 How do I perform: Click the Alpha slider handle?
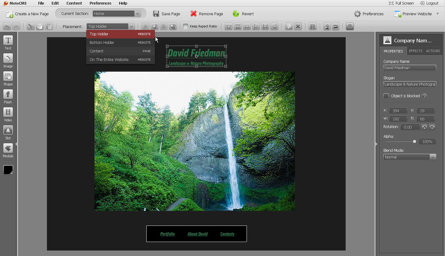(x=415, y=141)
